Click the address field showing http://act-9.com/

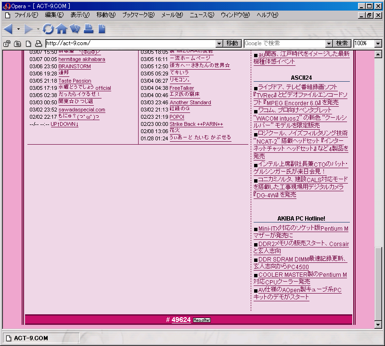[131, 43]
